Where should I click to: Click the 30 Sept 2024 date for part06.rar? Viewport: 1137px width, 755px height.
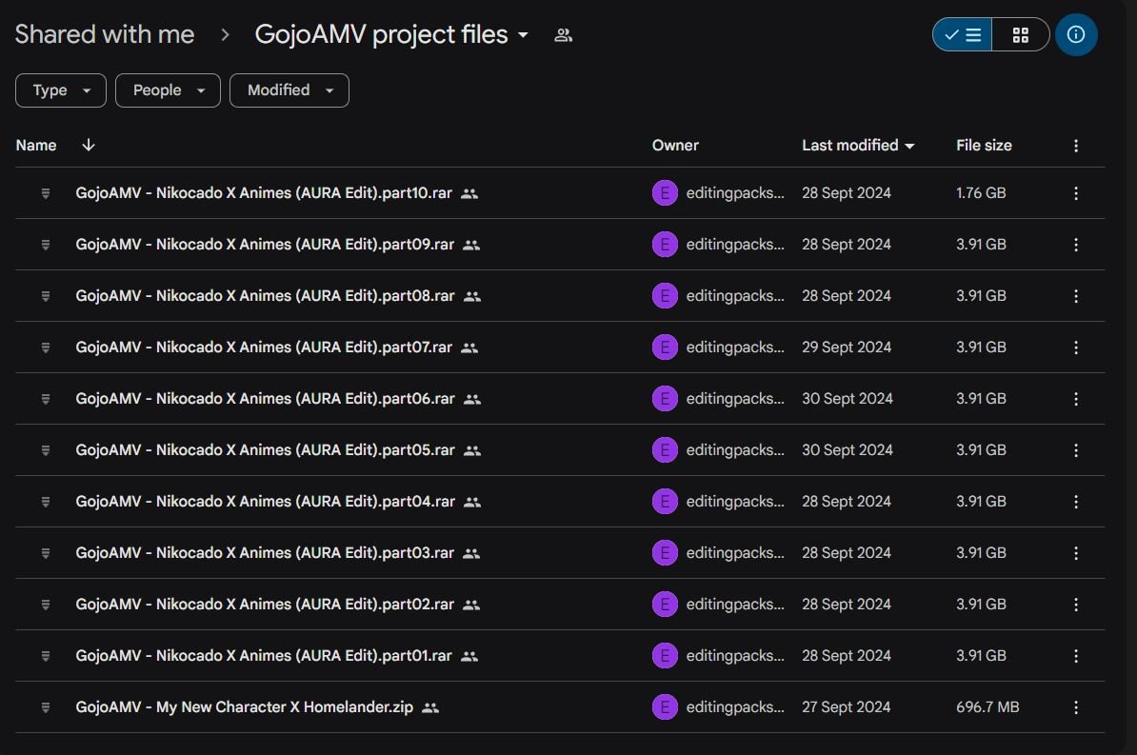[x=847, y=399]
